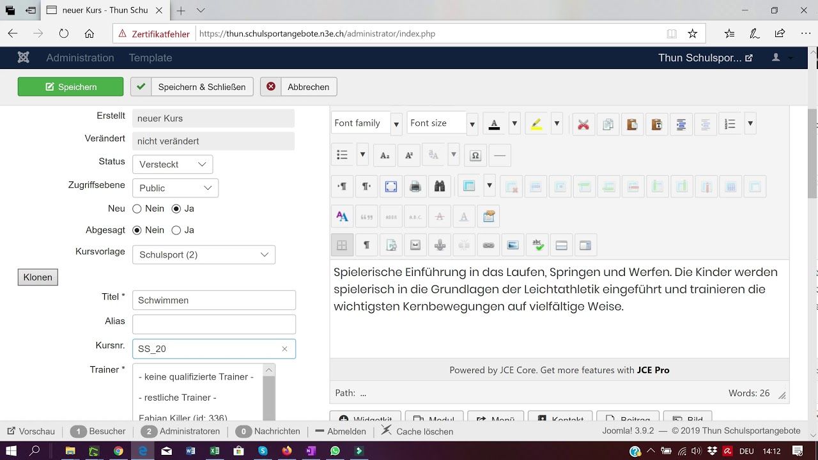This screenshot has height=460, width=818.
Task: Click the binoculars search/replace icon
Action: point(439,187)
